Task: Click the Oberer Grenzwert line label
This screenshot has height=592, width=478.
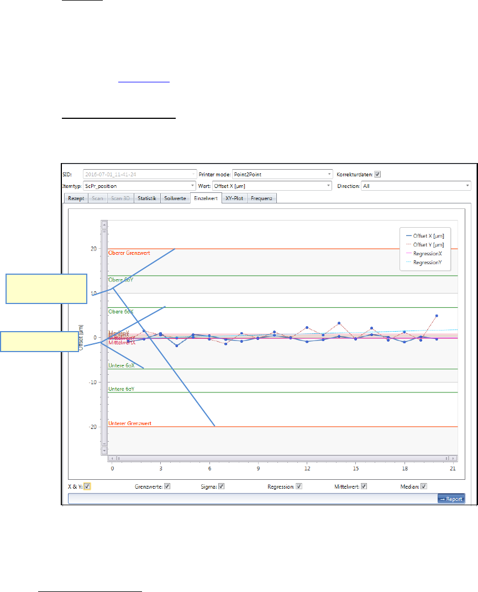Action: (x=129, y=253)
